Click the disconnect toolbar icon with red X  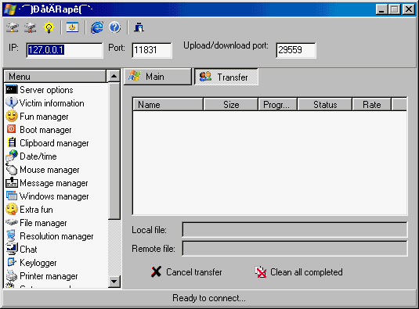click(x=31, y=27)
